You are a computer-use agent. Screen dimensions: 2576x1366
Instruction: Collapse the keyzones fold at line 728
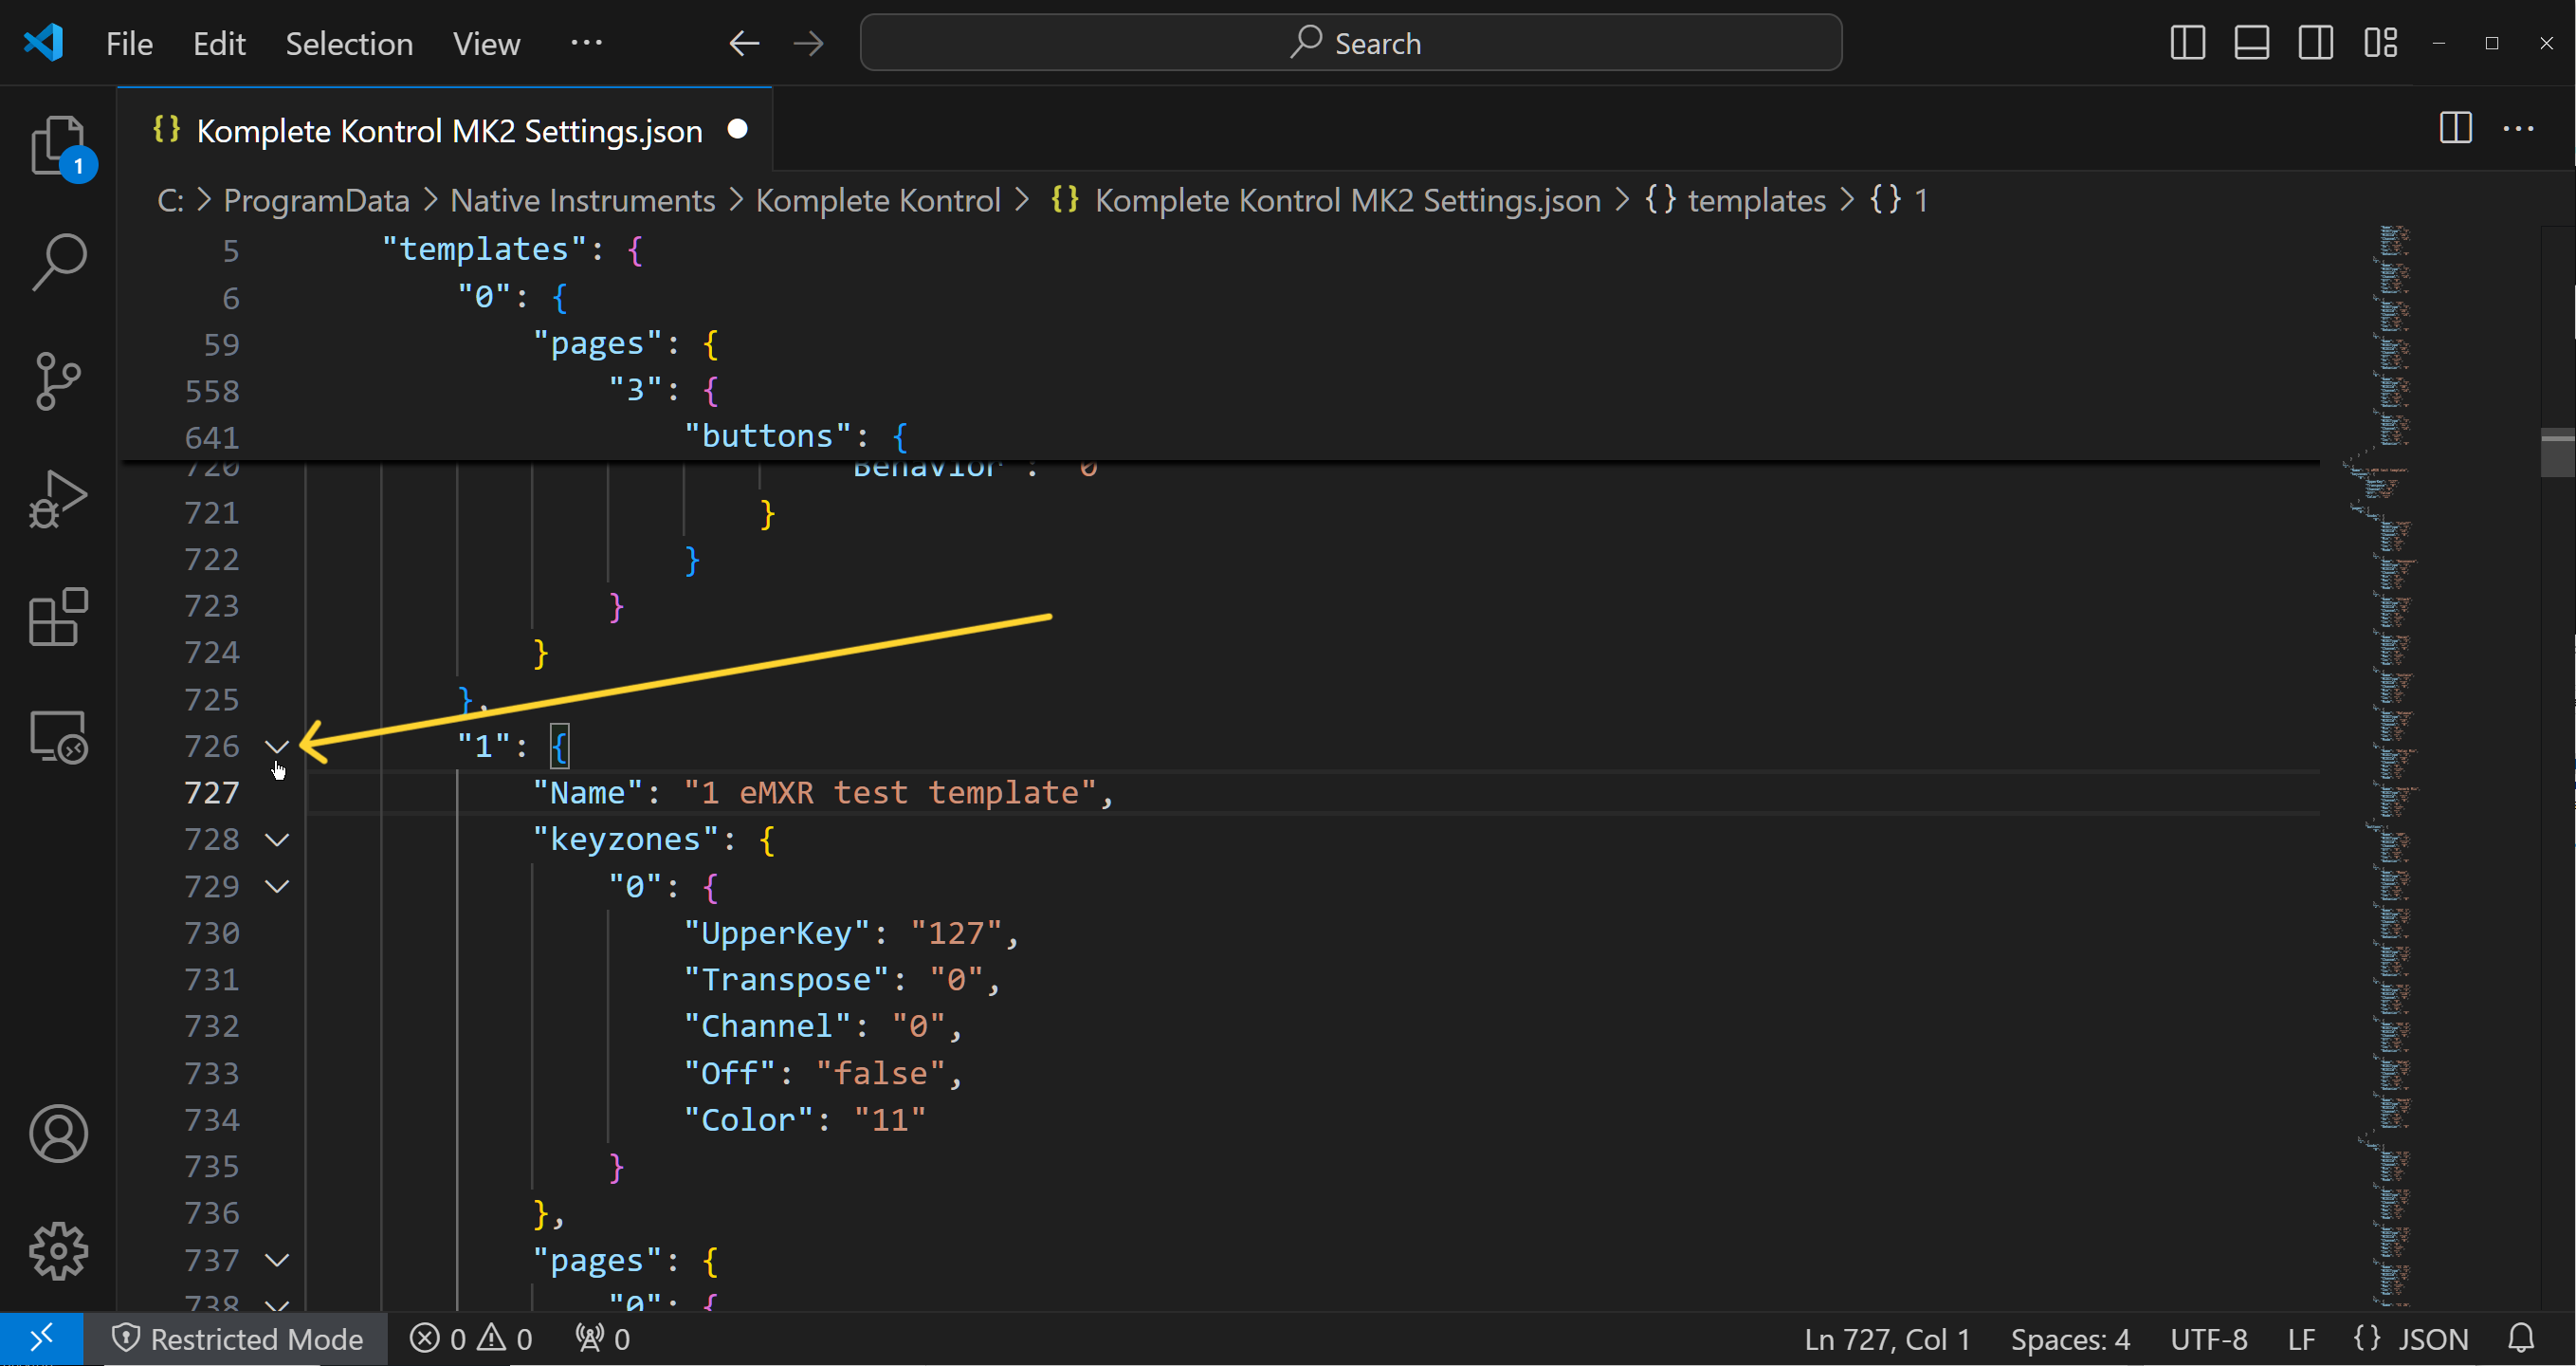pos(277,840)
